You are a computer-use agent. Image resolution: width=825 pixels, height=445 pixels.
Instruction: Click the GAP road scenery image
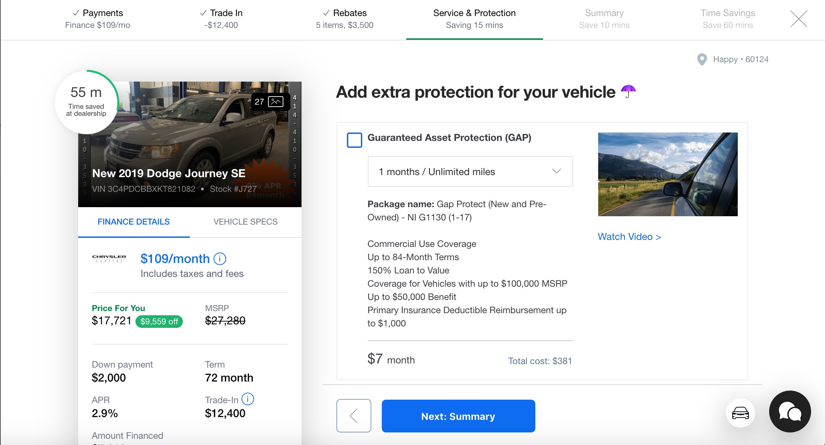(667, 174)
